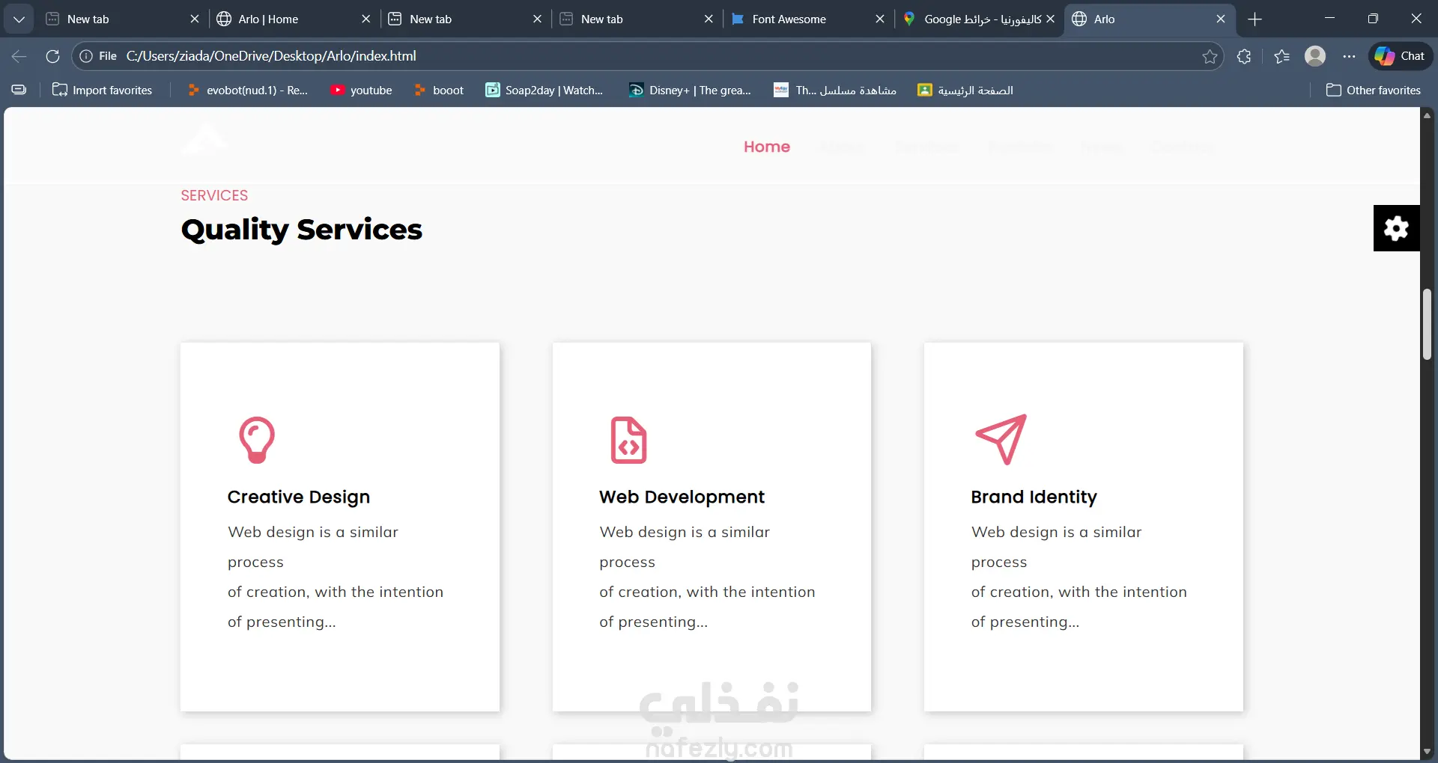
Task: Open the settings gear panel on the page
Action: 1396,228
